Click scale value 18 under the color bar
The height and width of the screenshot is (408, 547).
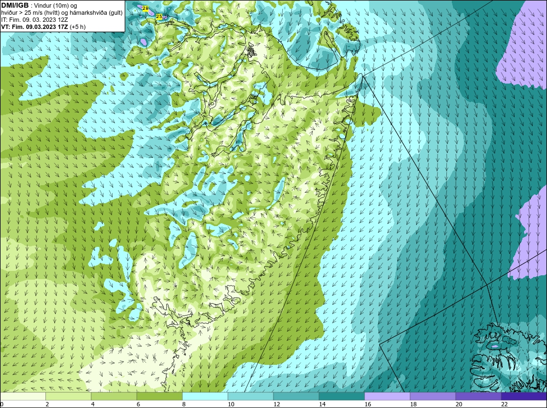(x=414, y=404)
